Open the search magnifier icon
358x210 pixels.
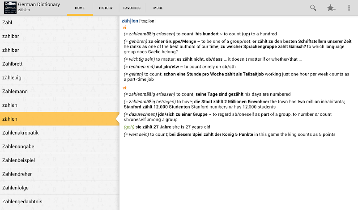coord(313,8)
